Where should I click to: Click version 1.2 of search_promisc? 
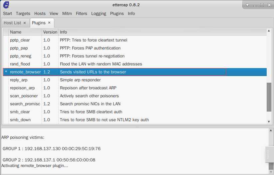pyautogui.click(x=47, y=104)
